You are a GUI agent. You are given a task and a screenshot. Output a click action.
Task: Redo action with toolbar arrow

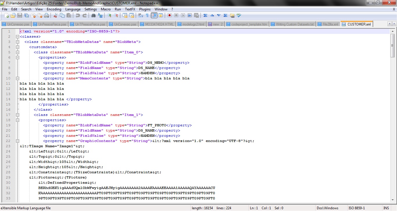click(85, 15)
